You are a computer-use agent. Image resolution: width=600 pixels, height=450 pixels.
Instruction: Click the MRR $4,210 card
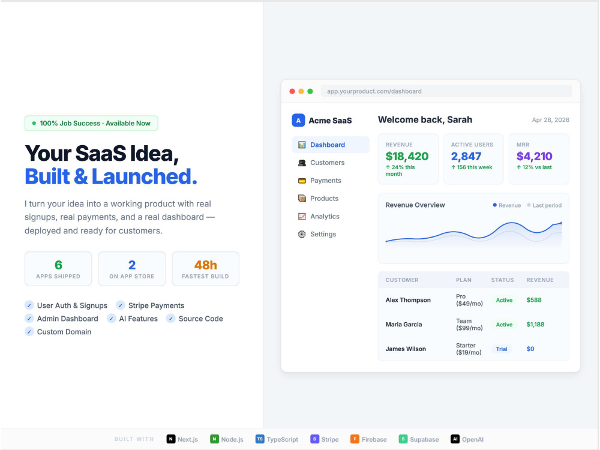pyautogui.click(x=539, y=159)
